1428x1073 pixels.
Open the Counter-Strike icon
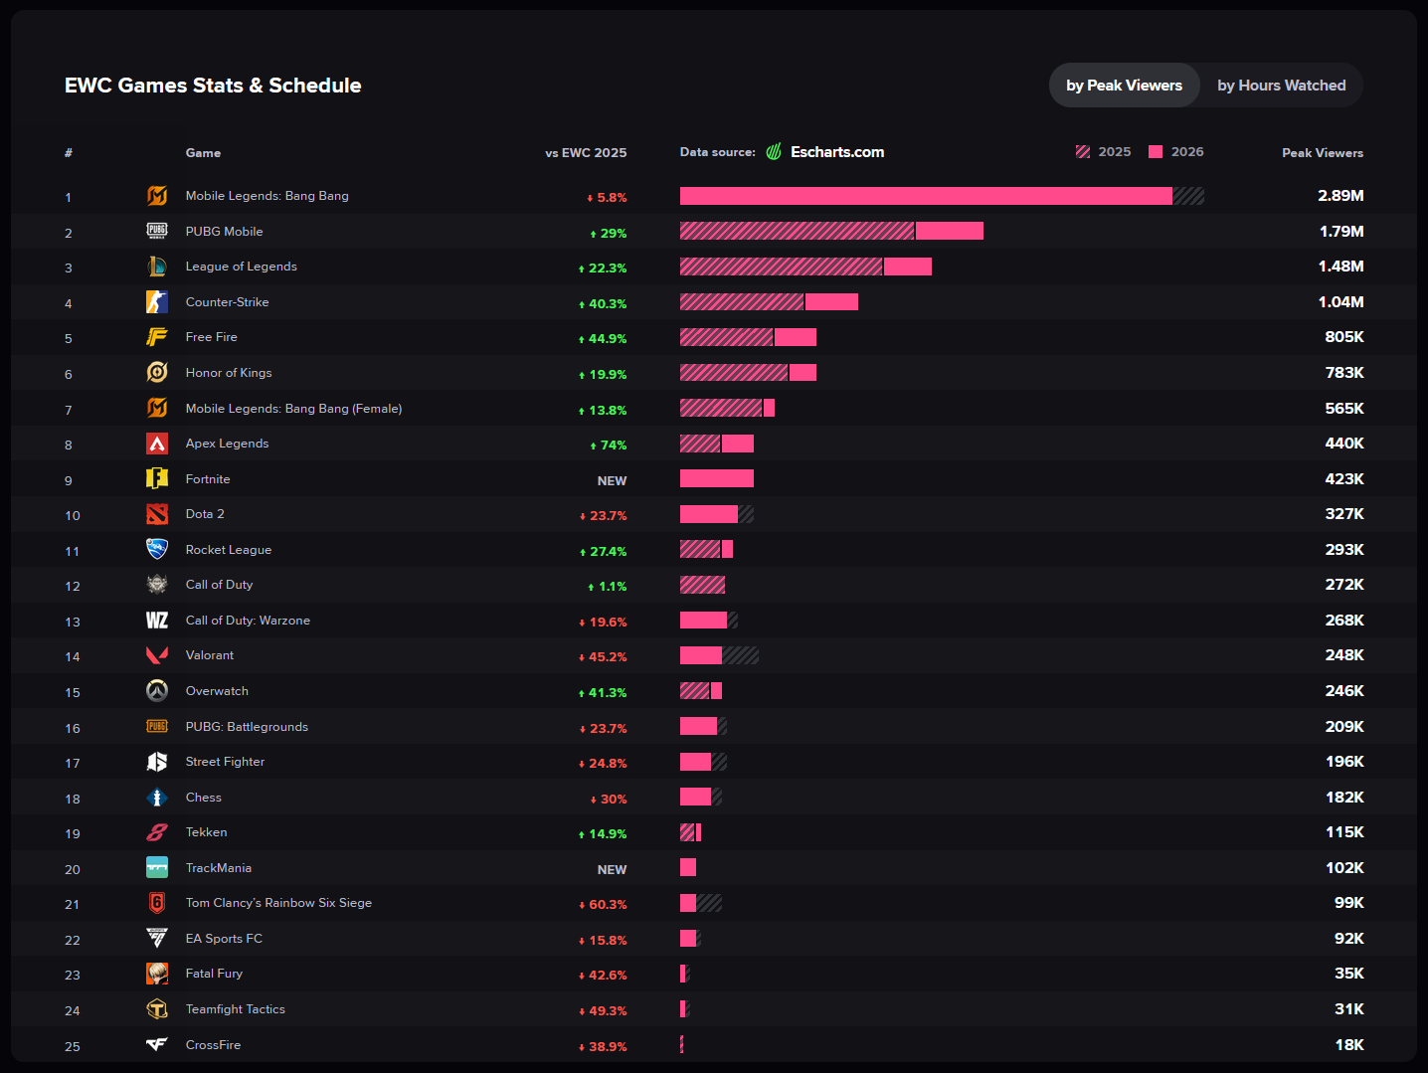point(157,301)
